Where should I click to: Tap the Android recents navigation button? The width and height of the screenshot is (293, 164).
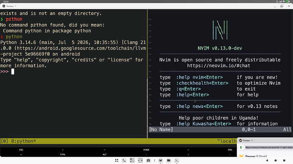[284, 161]
